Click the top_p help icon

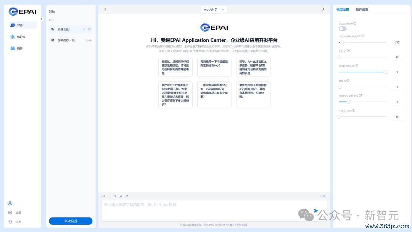click(348, 51)
